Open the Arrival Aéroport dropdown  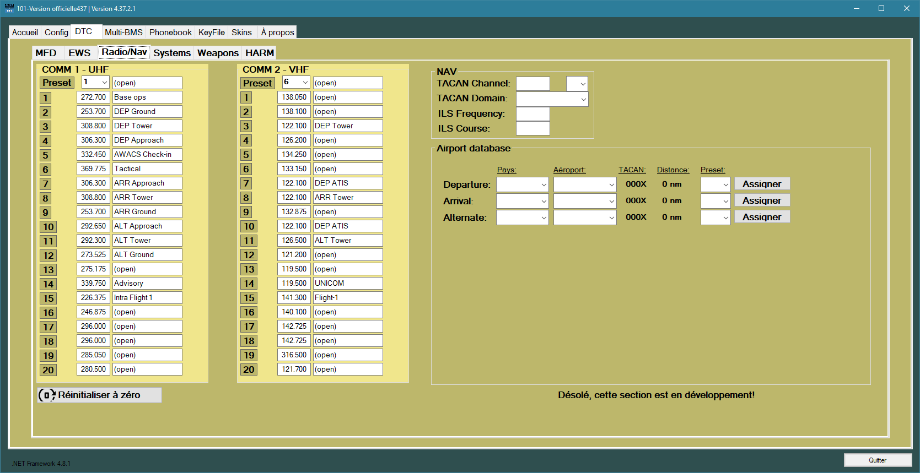(584, 201)
